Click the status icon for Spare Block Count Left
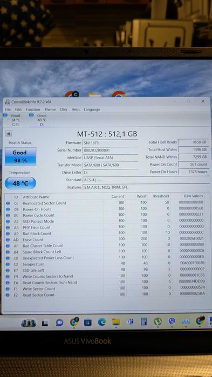Image resolution: width=212 pixels, height=377 pixels. [x=8, y=252]
